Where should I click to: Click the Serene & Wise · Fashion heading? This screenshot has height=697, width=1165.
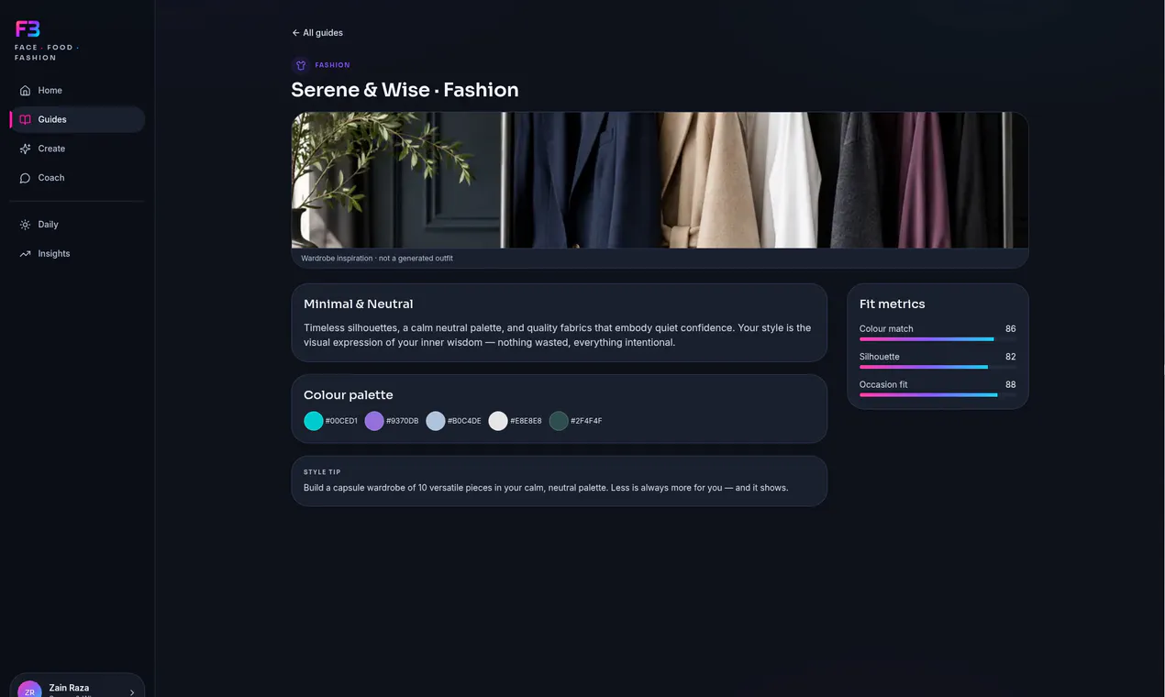click(405, 90)
